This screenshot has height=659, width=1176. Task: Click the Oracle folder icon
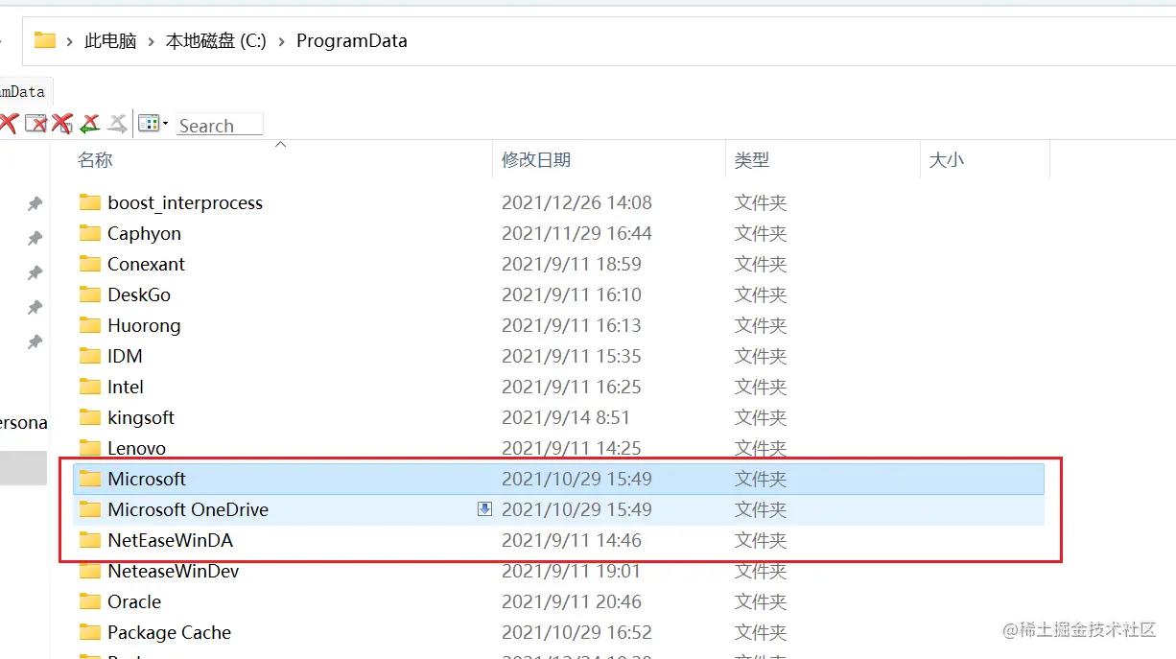coord(90,601)
